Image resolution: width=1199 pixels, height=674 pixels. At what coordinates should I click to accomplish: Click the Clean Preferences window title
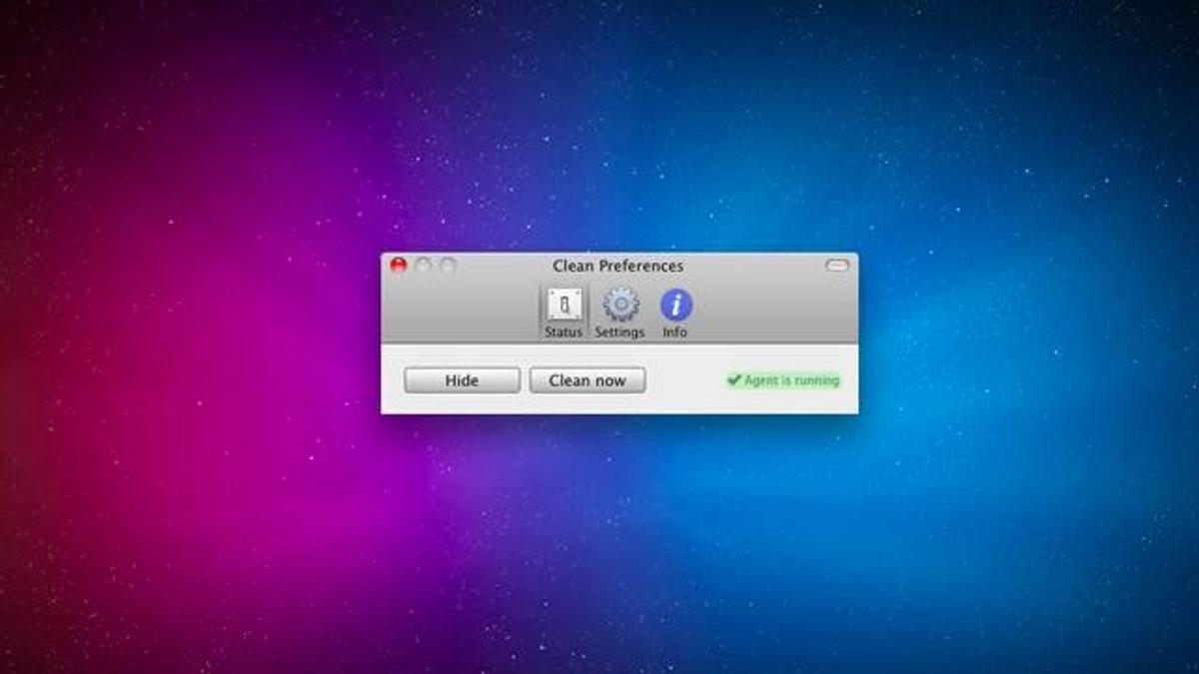pos(617,267)
